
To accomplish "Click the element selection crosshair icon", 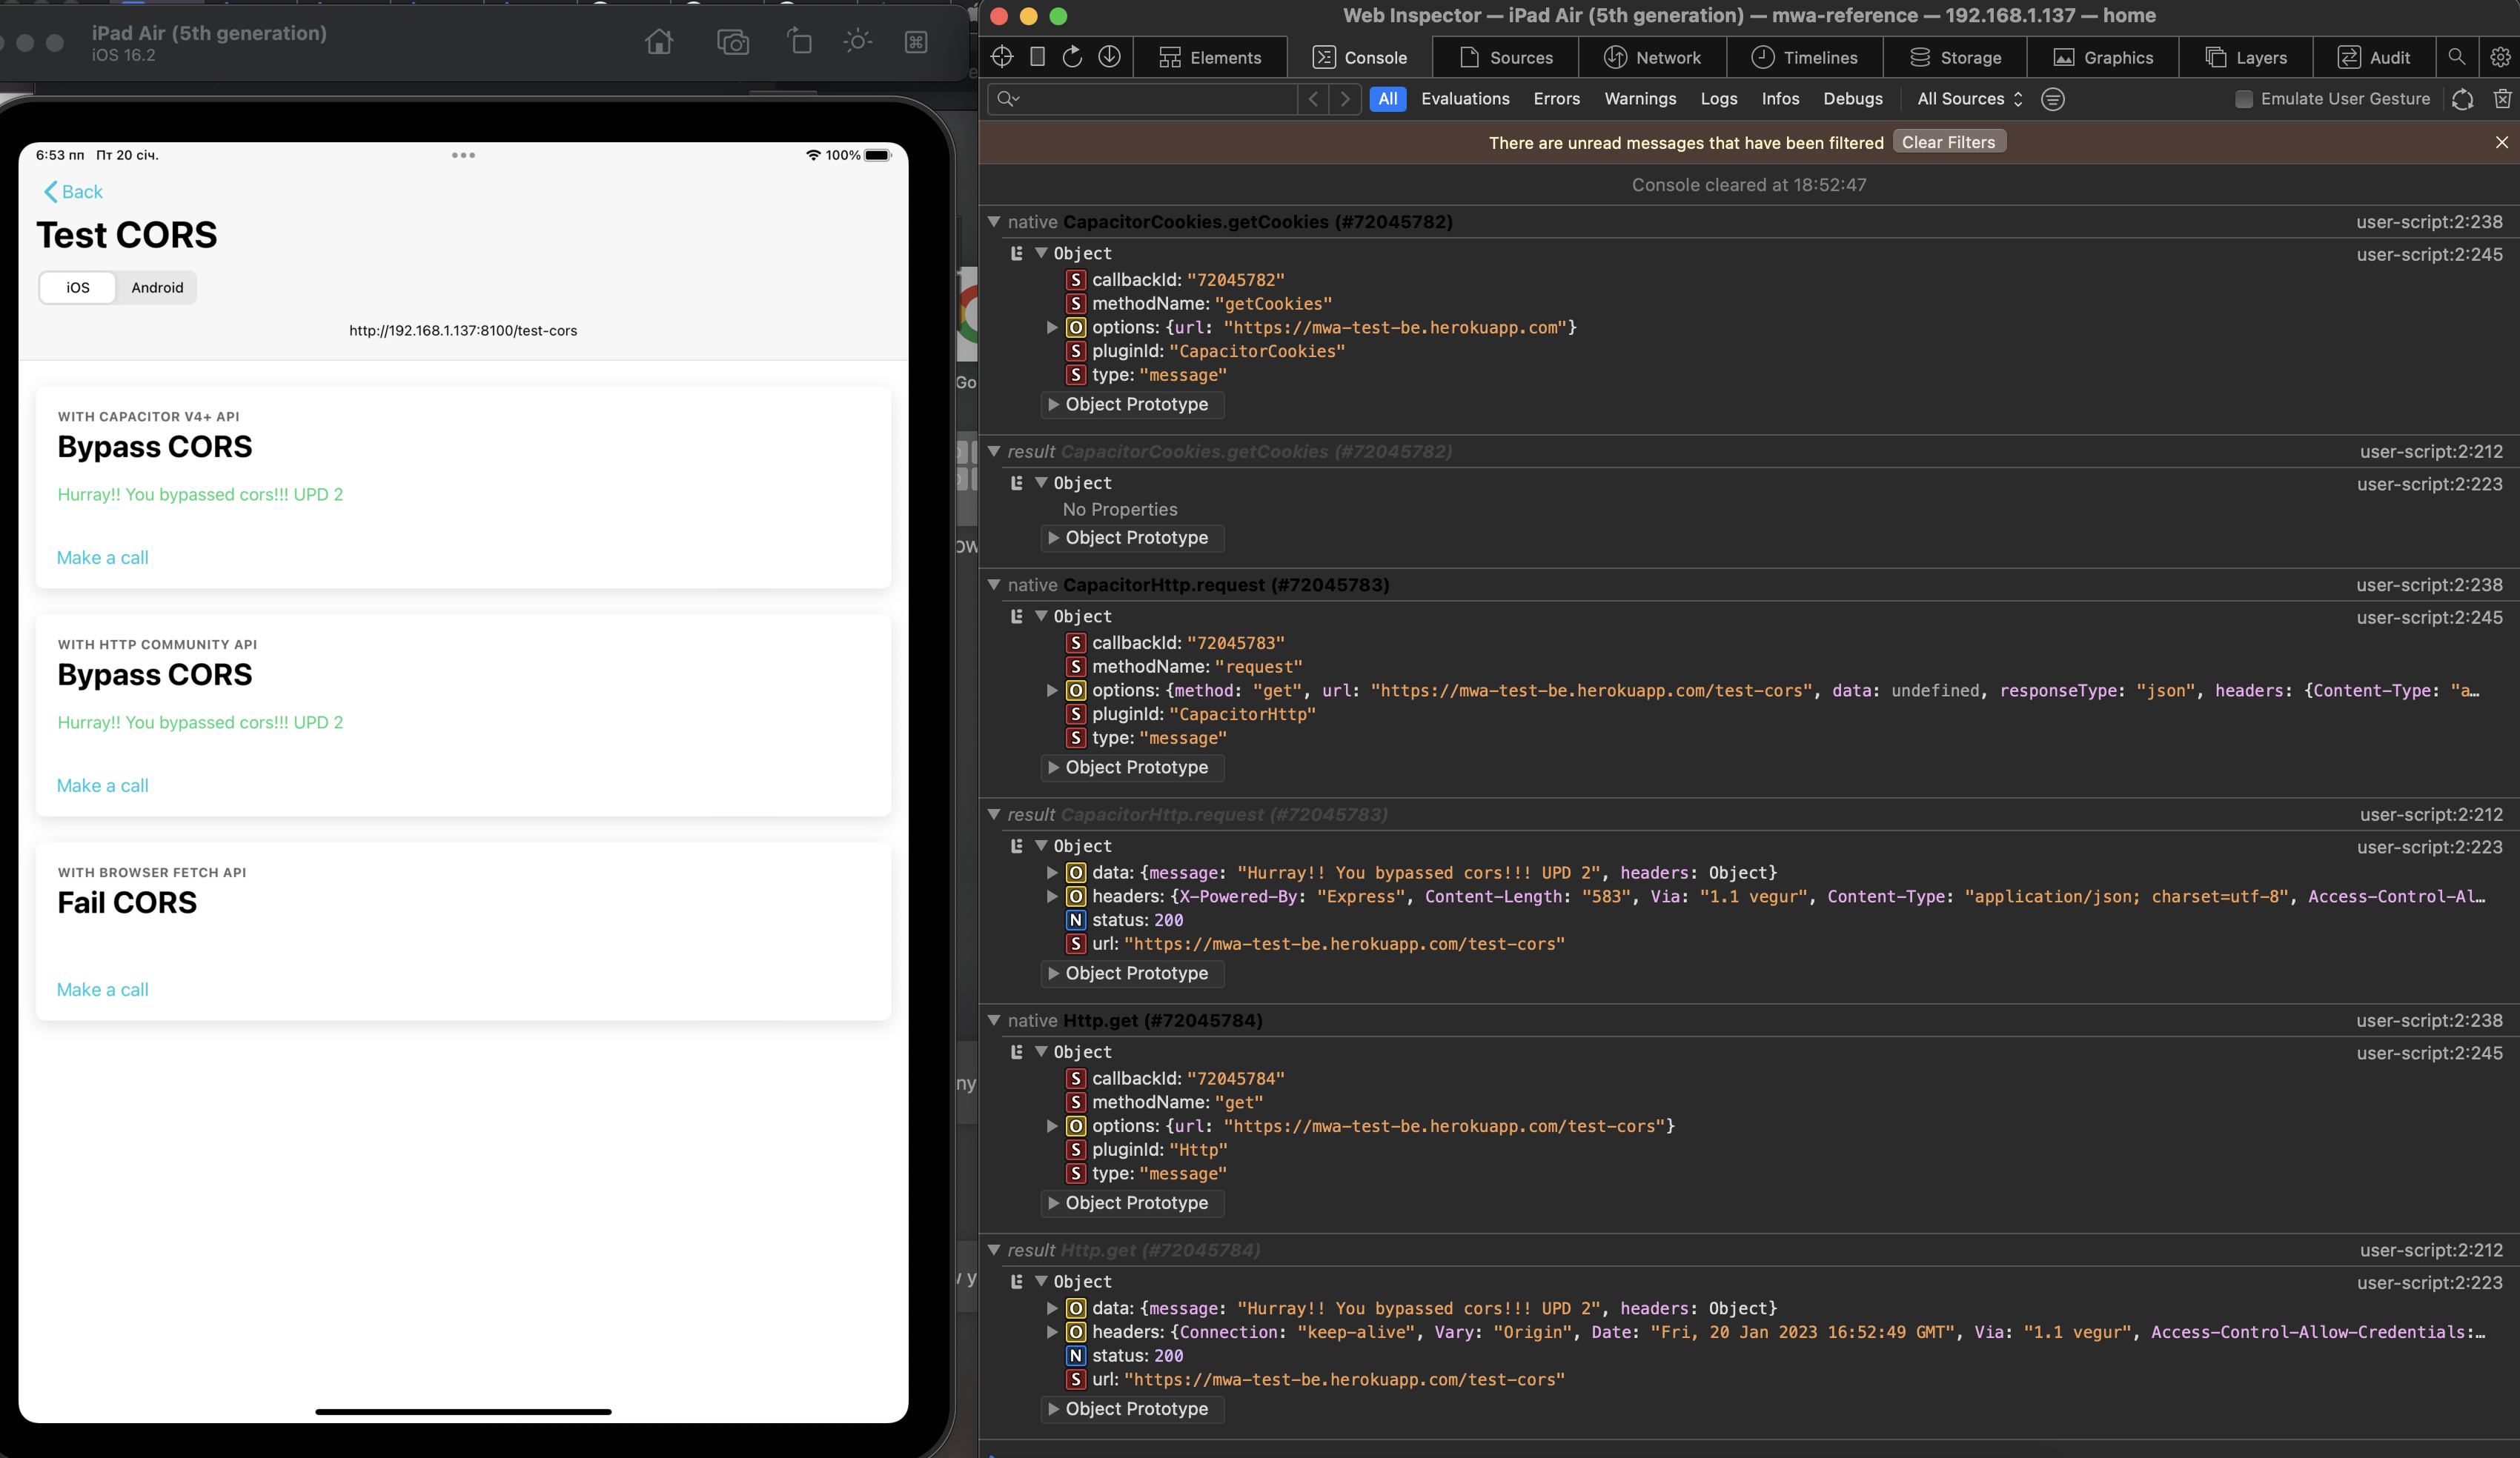I will 1002,57.
